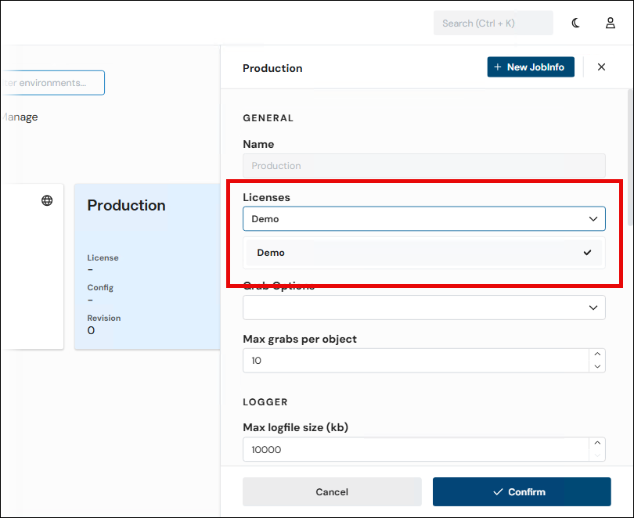Click the Revision value 0

pos(91,330)
